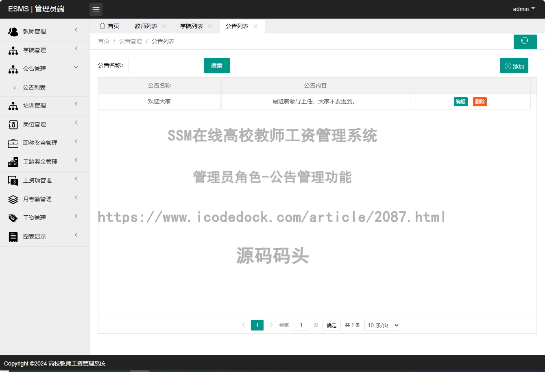Click the 公告管理 hierarchy icon
The width and height of the screenshot is (545, 372).
13,69
